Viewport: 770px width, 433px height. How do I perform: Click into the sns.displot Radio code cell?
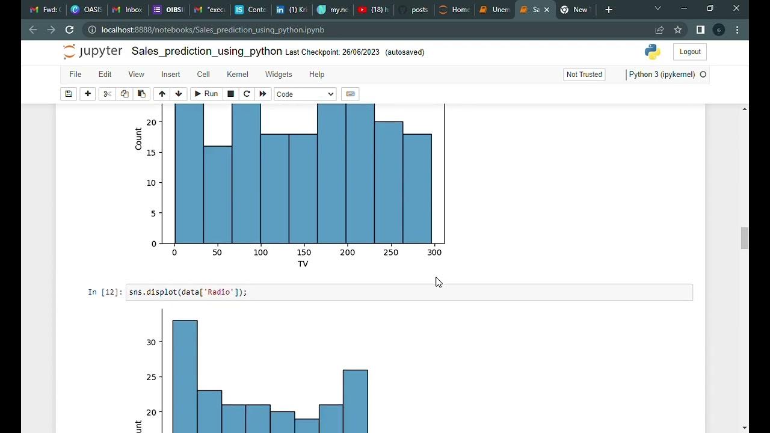(409, 292)
